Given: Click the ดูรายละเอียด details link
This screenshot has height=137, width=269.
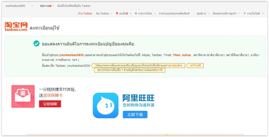Looking at the screenshot, I should [x=175, y=66].
